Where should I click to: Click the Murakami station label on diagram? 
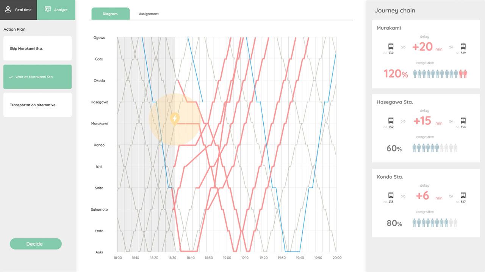pyautogui.click(x=99, y=124)
